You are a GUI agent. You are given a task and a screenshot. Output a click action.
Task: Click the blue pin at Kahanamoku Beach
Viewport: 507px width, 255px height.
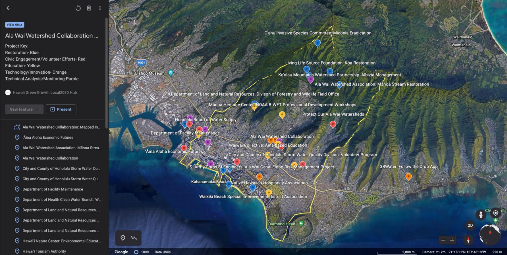pos(229,184)
